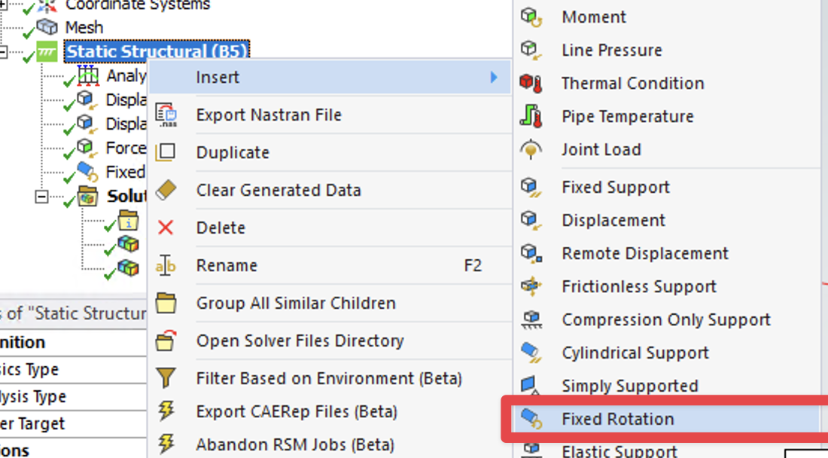Insert a Remote Displacement support
The height and width of the screenshot is (458, 828).
[x=645, y=253]
